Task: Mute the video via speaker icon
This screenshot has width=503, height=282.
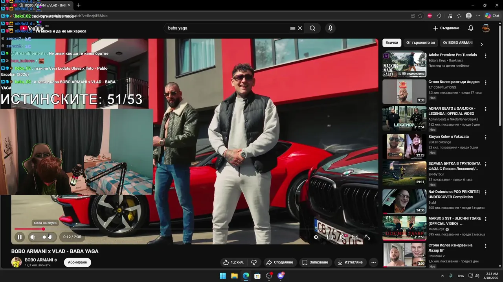Action: pyautogui.click(x=33, y=237)
